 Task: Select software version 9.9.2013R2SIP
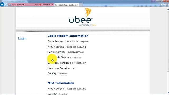point(79,63)
